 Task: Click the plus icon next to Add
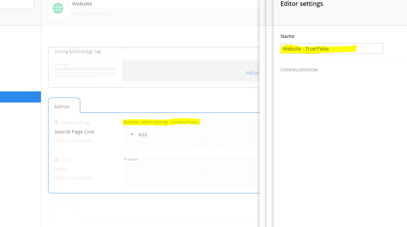132,134
